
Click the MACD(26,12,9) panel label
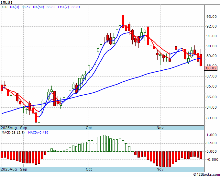click(x=13, y=133)
